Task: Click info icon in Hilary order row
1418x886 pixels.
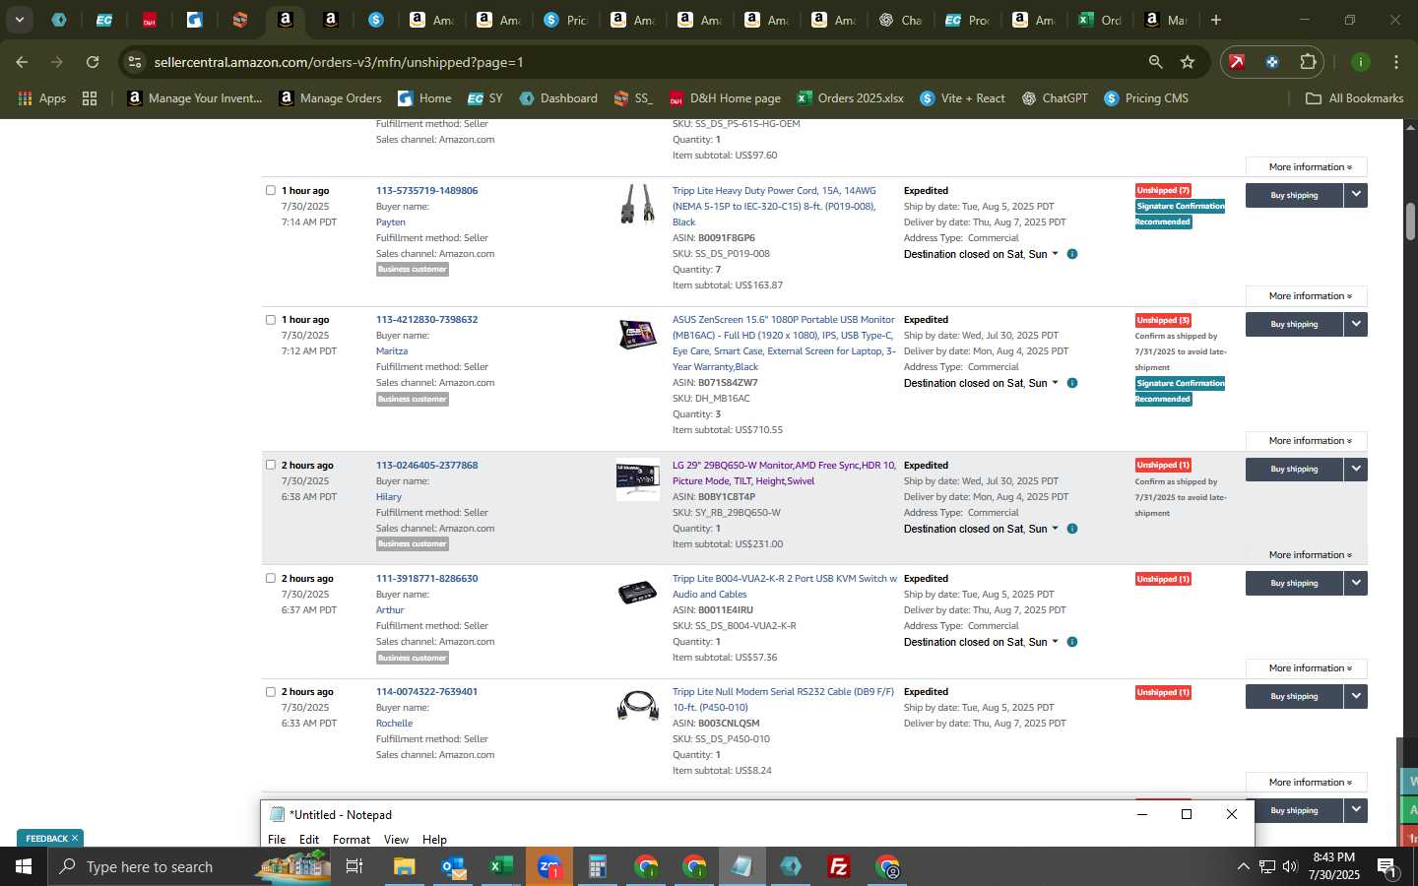Action: click(x=1072, y=529)
